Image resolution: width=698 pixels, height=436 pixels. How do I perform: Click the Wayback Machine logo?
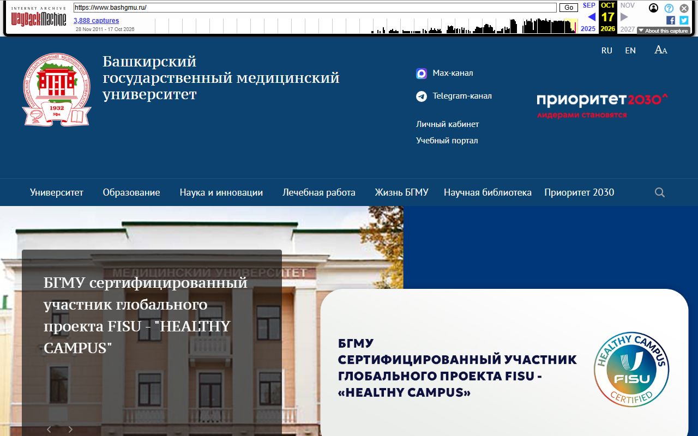tap(39, 17)
